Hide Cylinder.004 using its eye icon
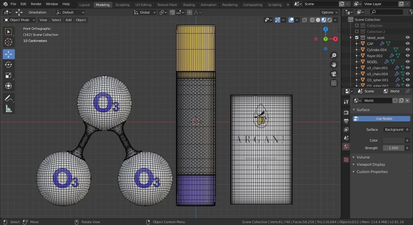 coord(408,50)
